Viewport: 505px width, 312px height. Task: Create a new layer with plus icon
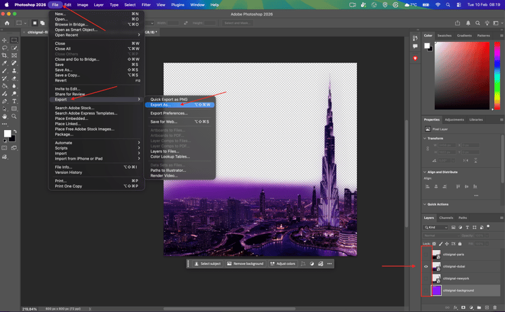pyautogui.click(x=487, y=307)
